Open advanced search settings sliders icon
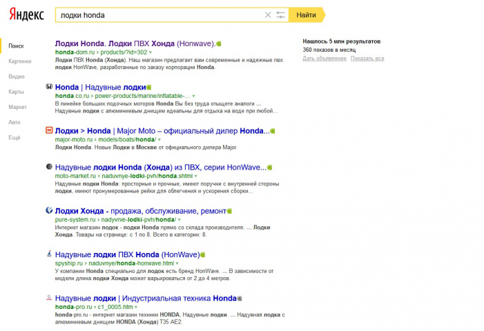 [280, 14]
